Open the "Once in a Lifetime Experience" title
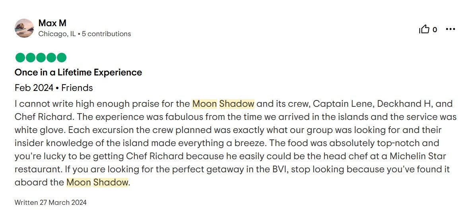 (x=78, y=72)
